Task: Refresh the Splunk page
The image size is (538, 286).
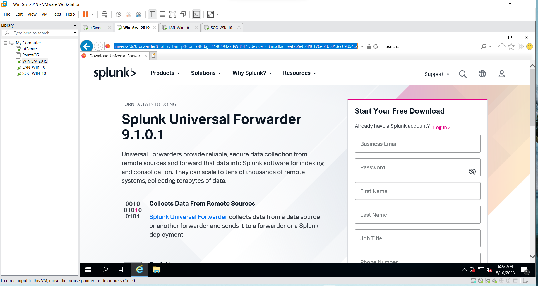Action: coord(376,46)
